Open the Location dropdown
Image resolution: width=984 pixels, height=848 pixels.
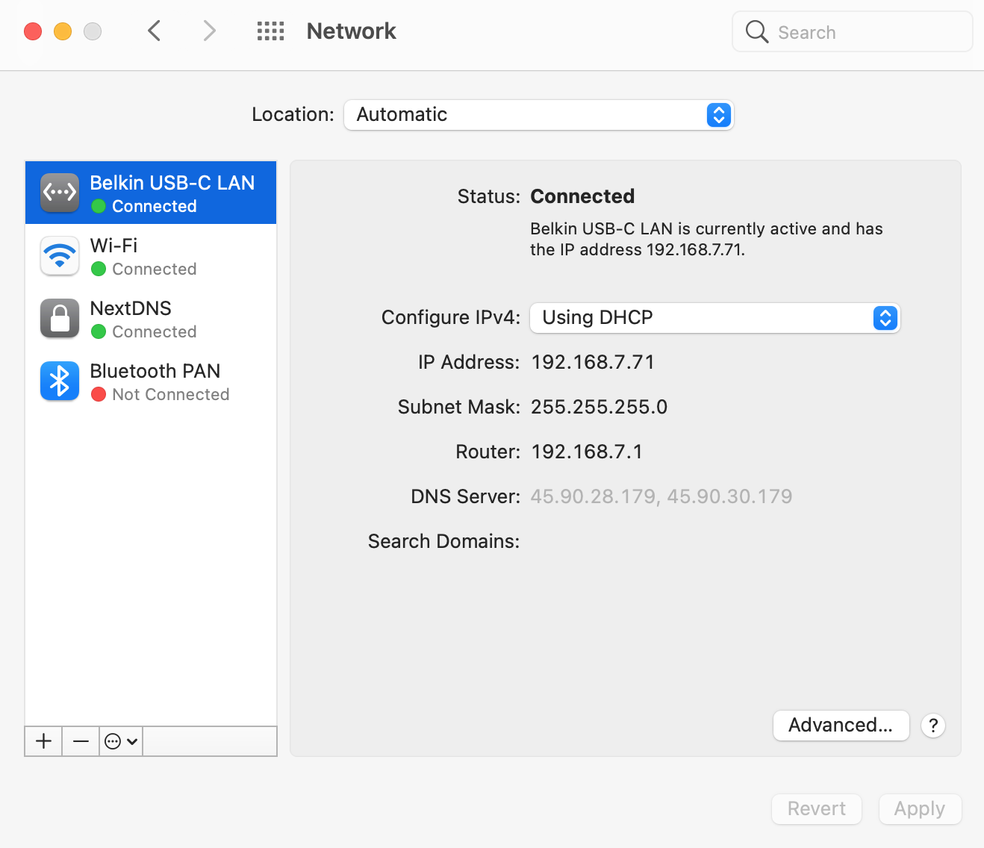(x=539, y=115)
